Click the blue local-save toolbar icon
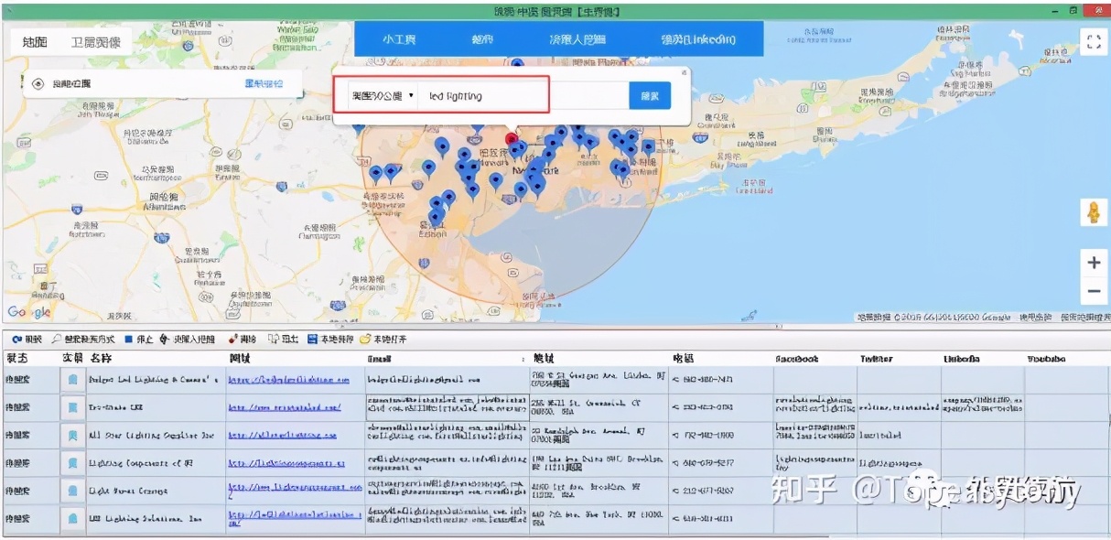 coord(312,338)
